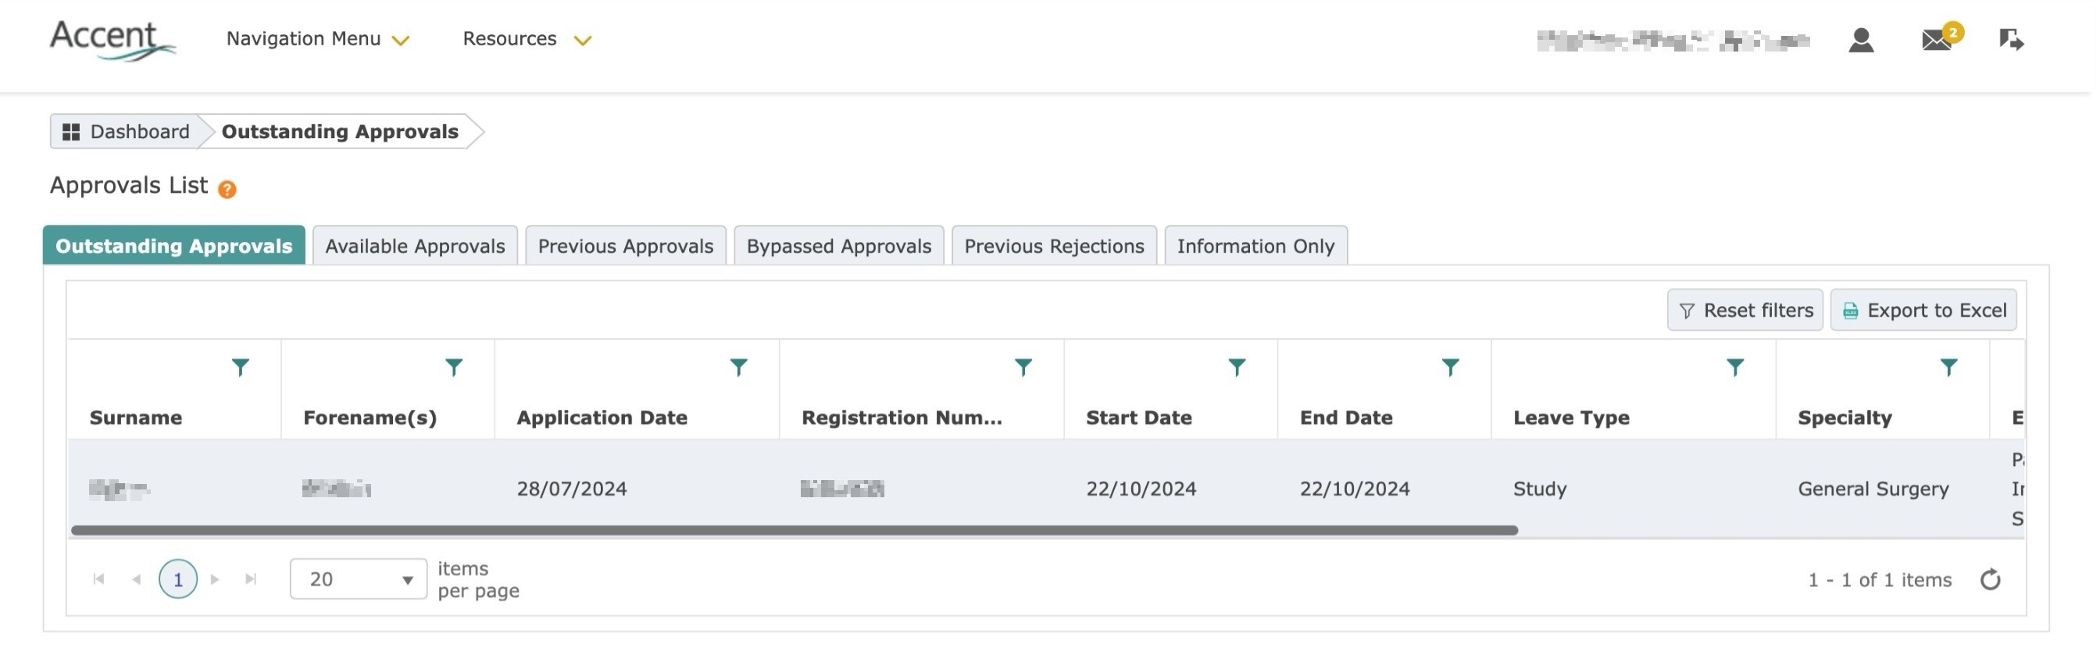
Task: Switch to the Available Approvals tab
Action: [414, 246]
